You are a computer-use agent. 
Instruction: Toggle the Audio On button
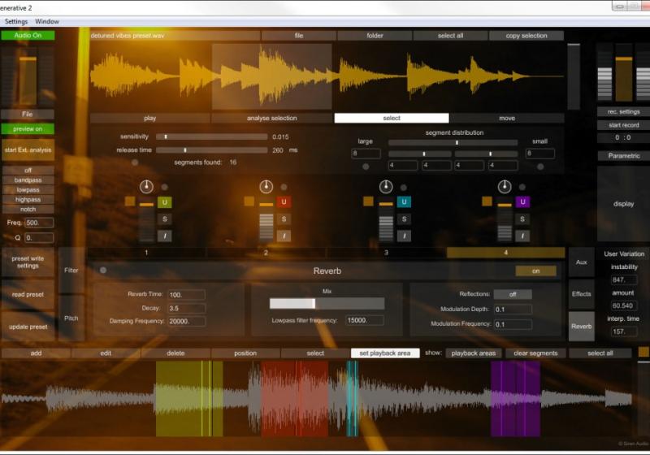(x=28, y=35)
